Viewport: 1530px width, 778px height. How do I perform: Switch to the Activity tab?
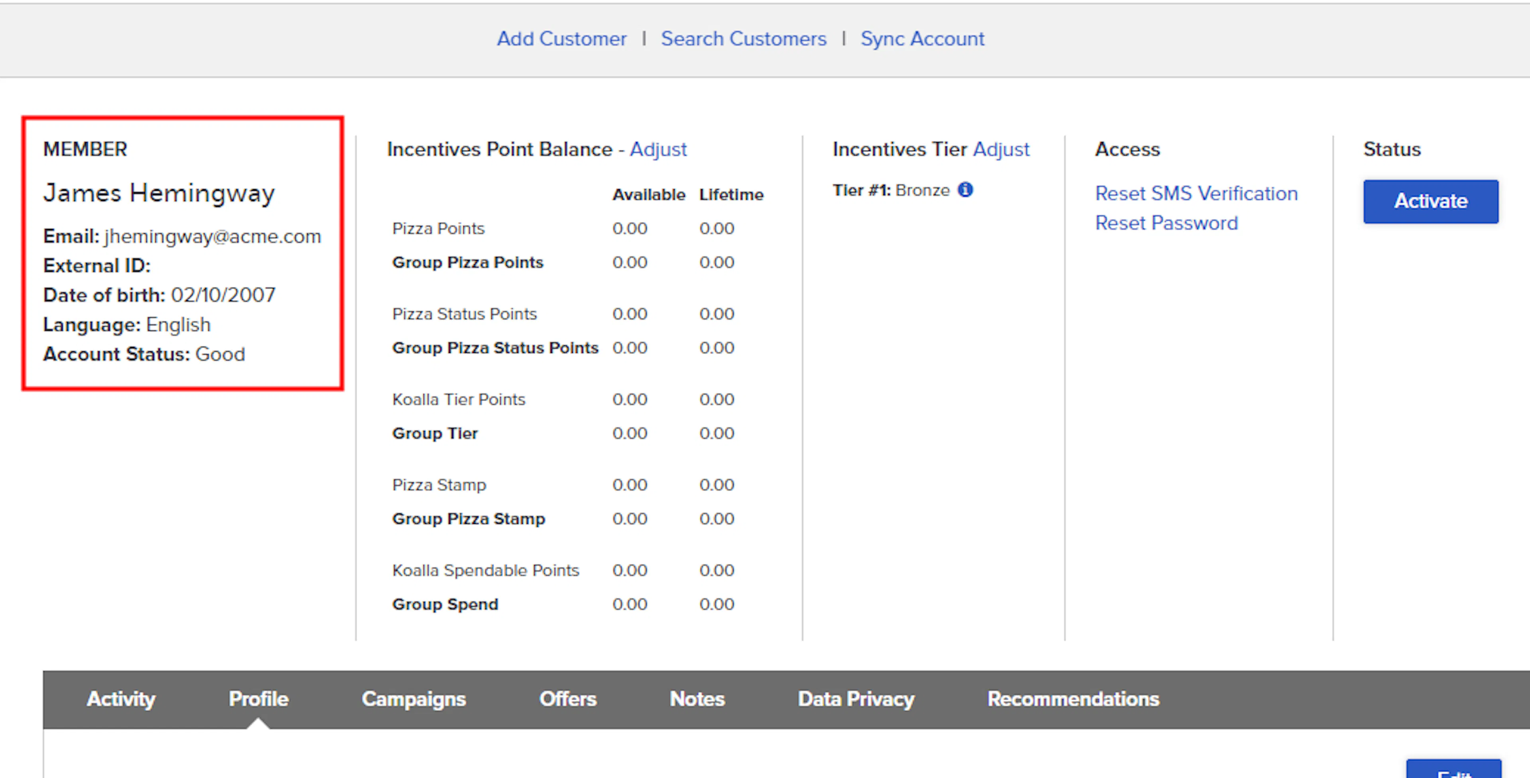pyautogui.click(x=121, y=699)
